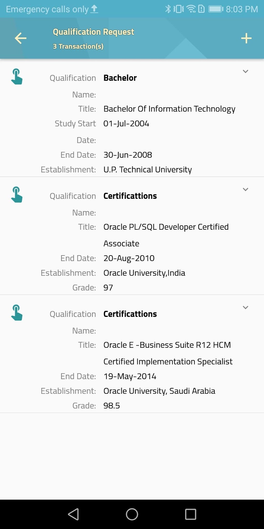264x529 pixels.
Task: Add a new qualification with plus icon
Action: pyautogui.click(x=246, y=38)
